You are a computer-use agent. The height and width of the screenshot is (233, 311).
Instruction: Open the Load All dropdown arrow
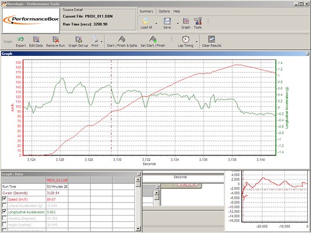156,23
